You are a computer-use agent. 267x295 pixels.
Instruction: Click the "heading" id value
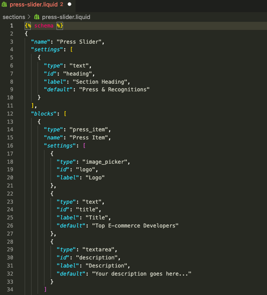tap(77, 74)
